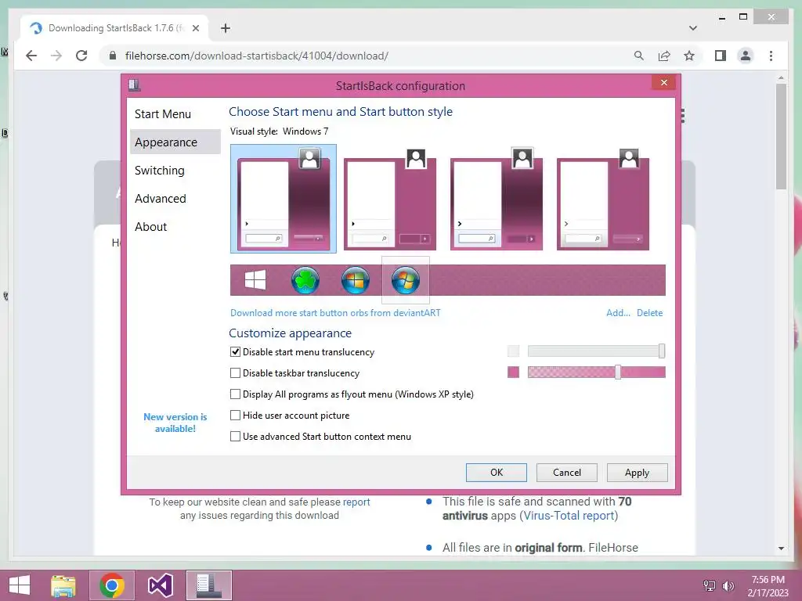Click Delete to remove the selected orb
802x601 pixels.
click(x=649, y=313)
